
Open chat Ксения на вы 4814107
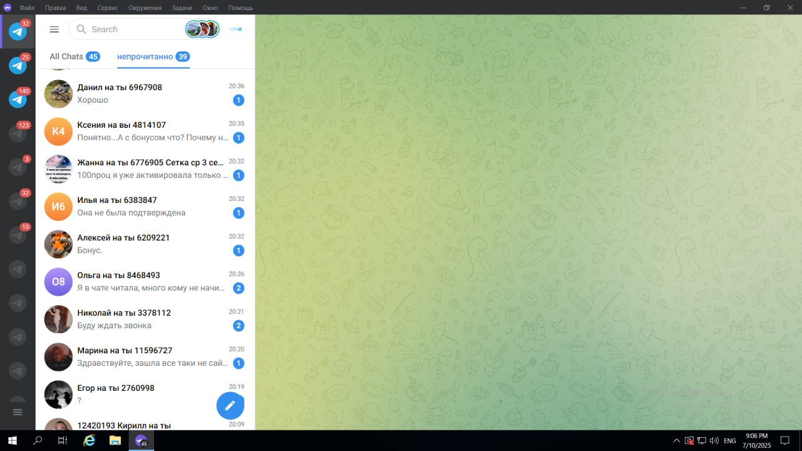[145, 132]
